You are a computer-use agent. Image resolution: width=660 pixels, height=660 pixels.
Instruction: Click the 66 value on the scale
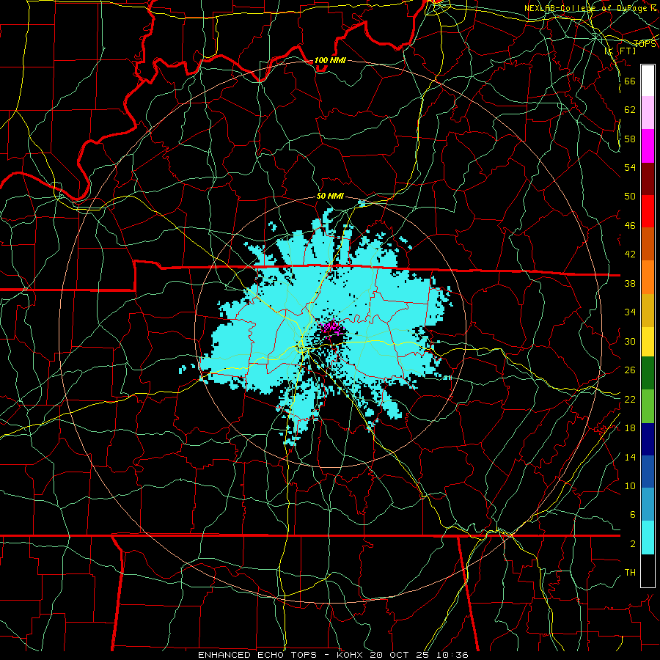(630, 81)
